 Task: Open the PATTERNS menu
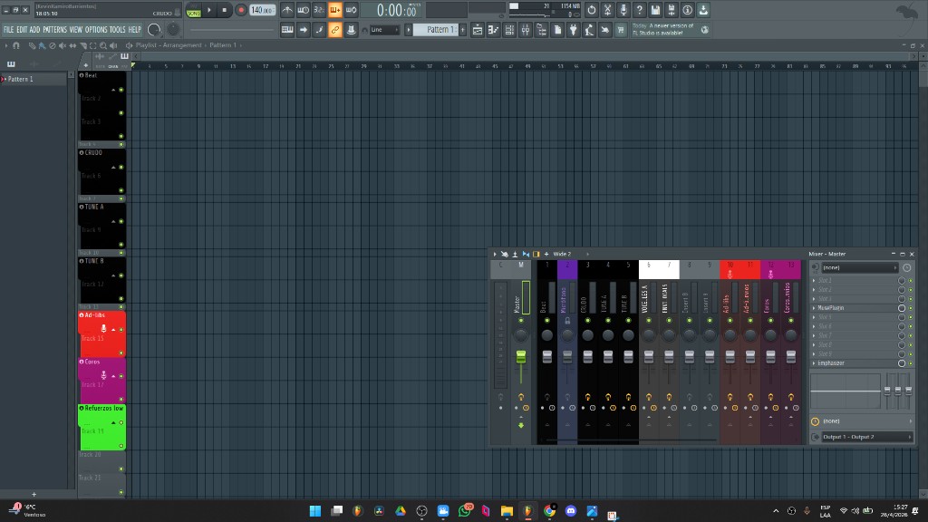point(55,30)
